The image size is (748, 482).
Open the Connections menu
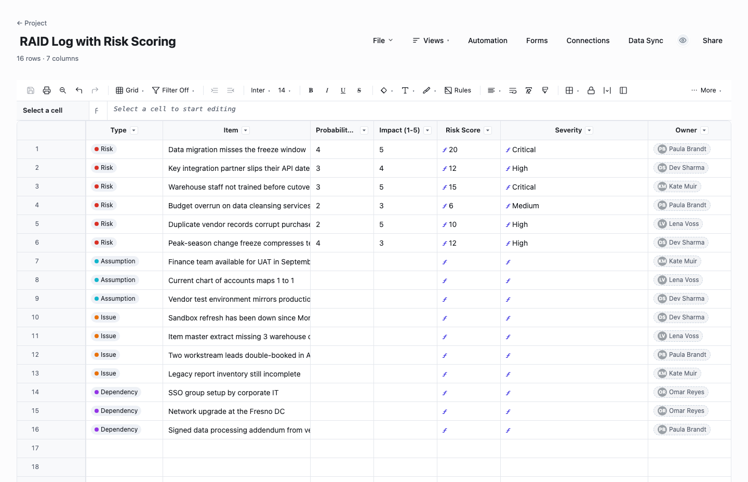(x=588, y=41)
